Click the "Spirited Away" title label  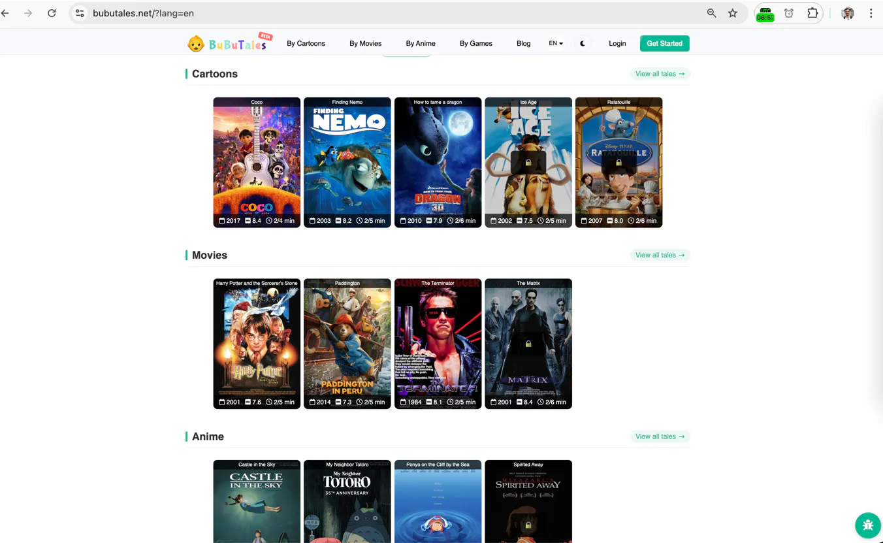[528, 465]
